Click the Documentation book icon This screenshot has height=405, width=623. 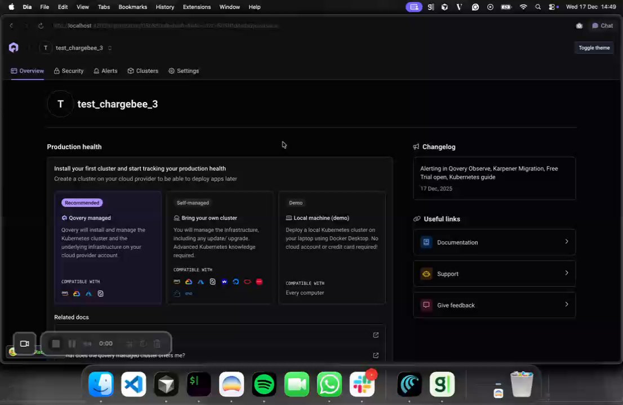[426, 242]
